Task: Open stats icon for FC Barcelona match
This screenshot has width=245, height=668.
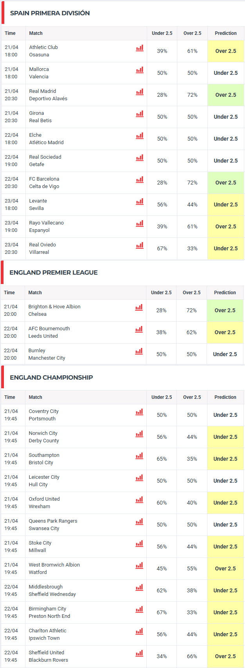Action: (x=139, y=180)
